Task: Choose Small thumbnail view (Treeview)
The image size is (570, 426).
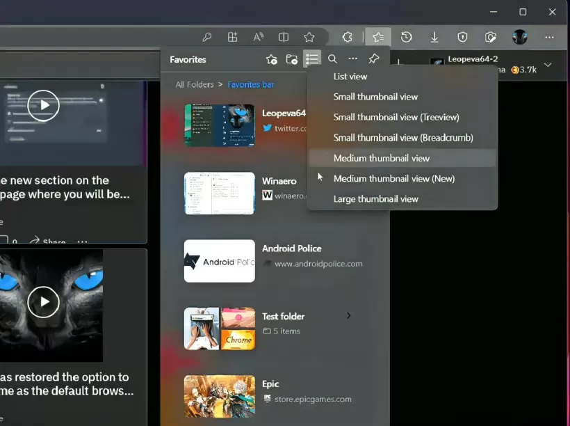Action: (402, 117)
